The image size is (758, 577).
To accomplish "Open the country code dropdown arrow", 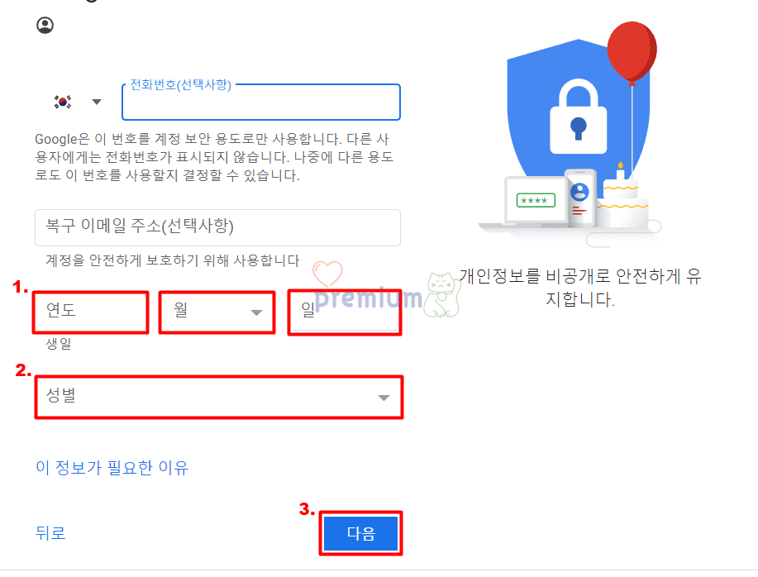I will [97, 102].
